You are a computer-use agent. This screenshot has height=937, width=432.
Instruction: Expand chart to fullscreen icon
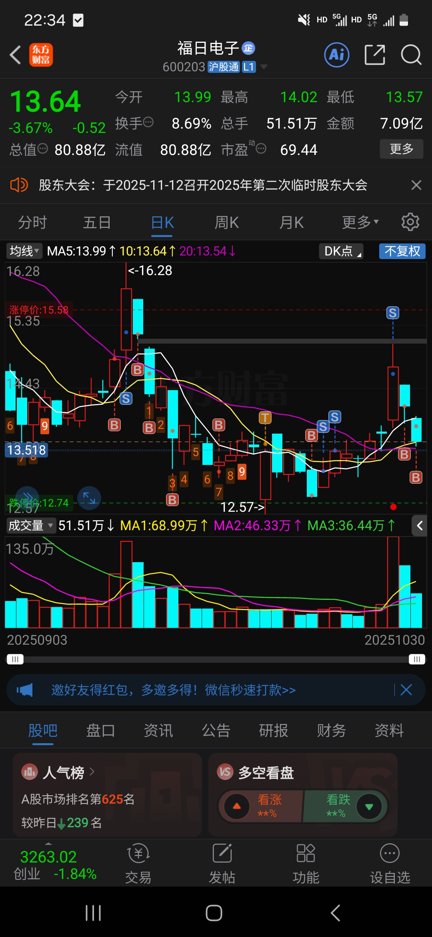tap(89, 498)
